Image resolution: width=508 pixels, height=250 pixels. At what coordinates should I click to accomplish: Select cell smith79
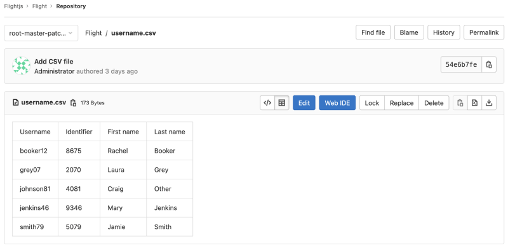[x=36, y=226]
